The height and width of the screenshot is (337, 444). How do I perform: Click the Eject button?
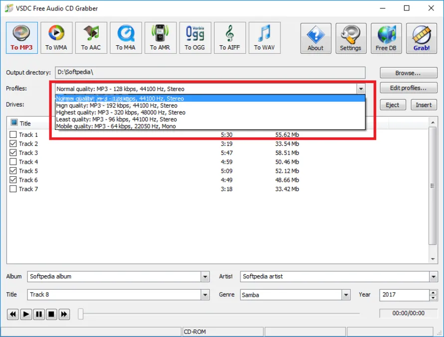click(x=393, y=105)
